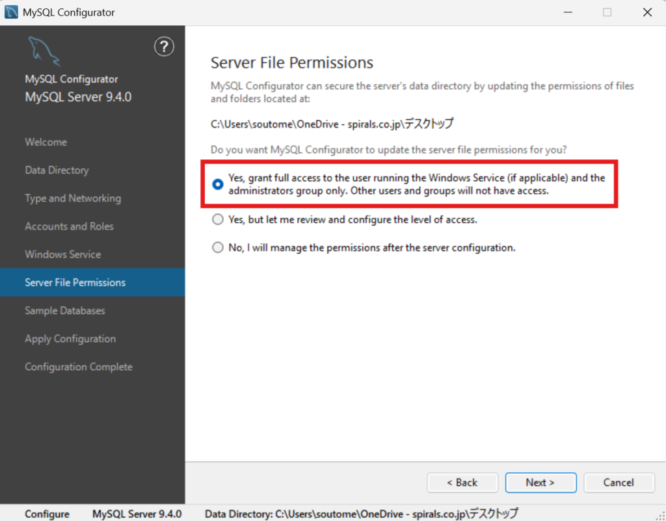Cancel the MySQL configuration

tap(619, 483)
